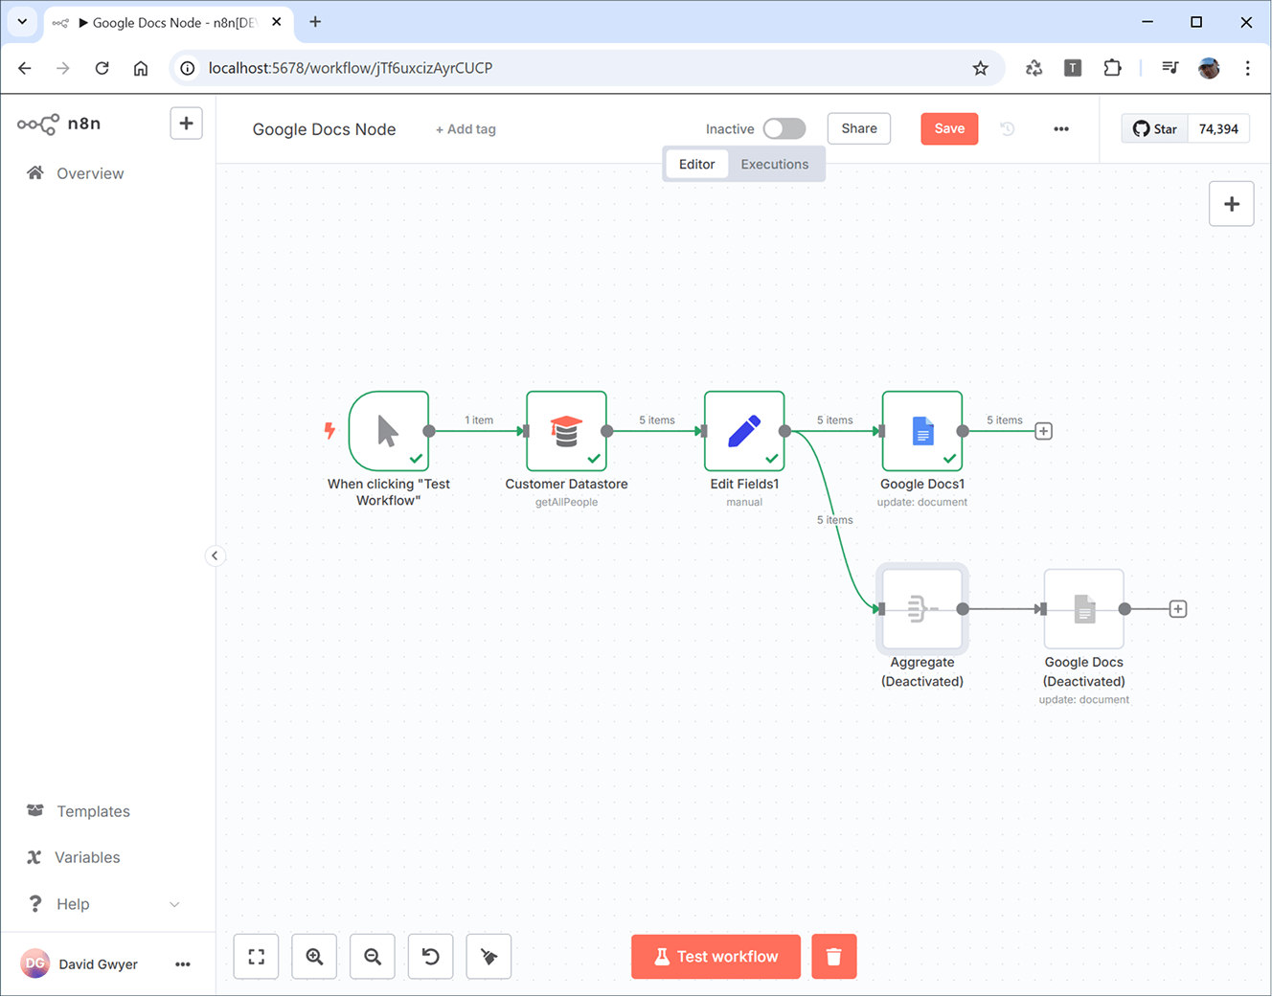Open the browser extensions puzzle icon
1272x997 pixels.
pyautogui.click(x=1112, y=68)
